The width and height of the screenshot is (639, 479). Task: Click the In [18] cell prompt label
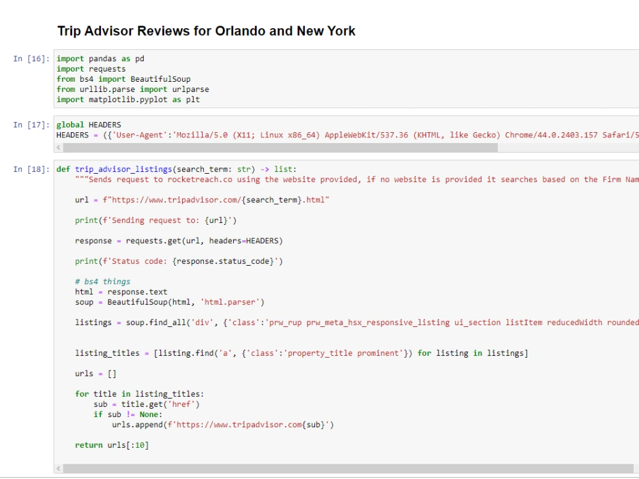pyautogui.click(x=31, y=169)
